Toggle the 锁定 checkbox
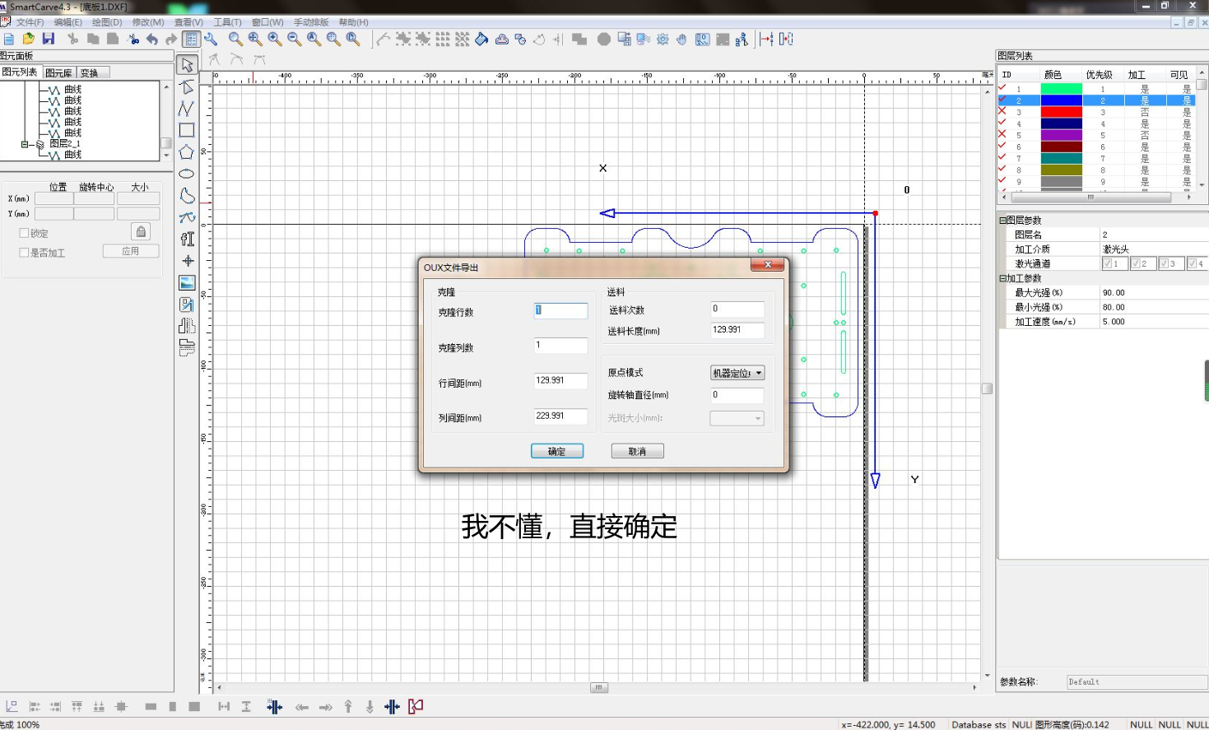The height and width of the screenshot is (730, 1209). (23, 232)
